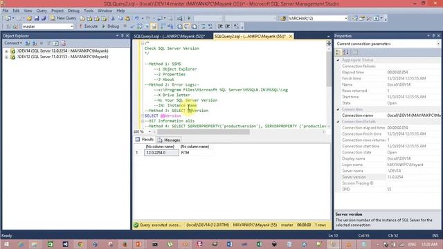Screen dimensions: 443x249
Task: Open the Help menu
Action: tap(120, 11)
